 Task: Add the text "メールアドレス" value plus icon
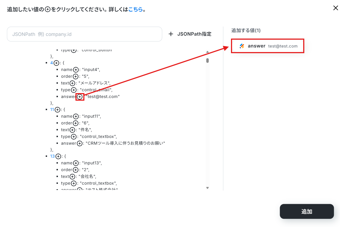pyautogui.click(x=72, y=83)
